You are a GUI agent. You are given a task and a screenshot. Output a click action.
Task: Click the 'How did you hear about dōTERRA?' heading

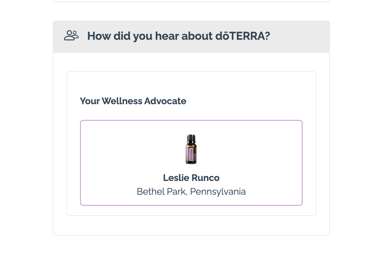pyautogui.click(x=179, y=36)
